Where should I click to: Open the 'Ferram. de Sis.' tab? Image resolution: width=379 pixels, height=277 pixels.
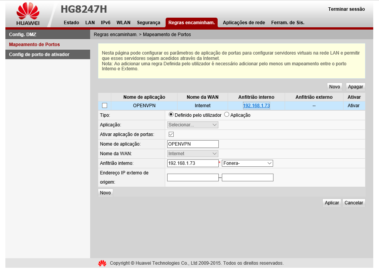(287, 23)
